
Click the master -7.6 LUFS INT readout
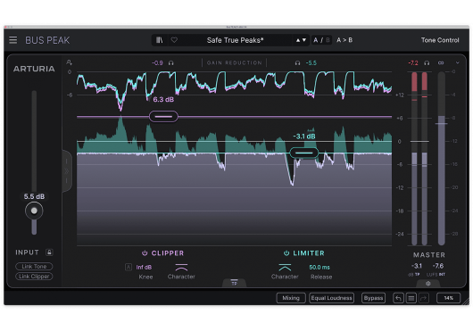point(437,266)
